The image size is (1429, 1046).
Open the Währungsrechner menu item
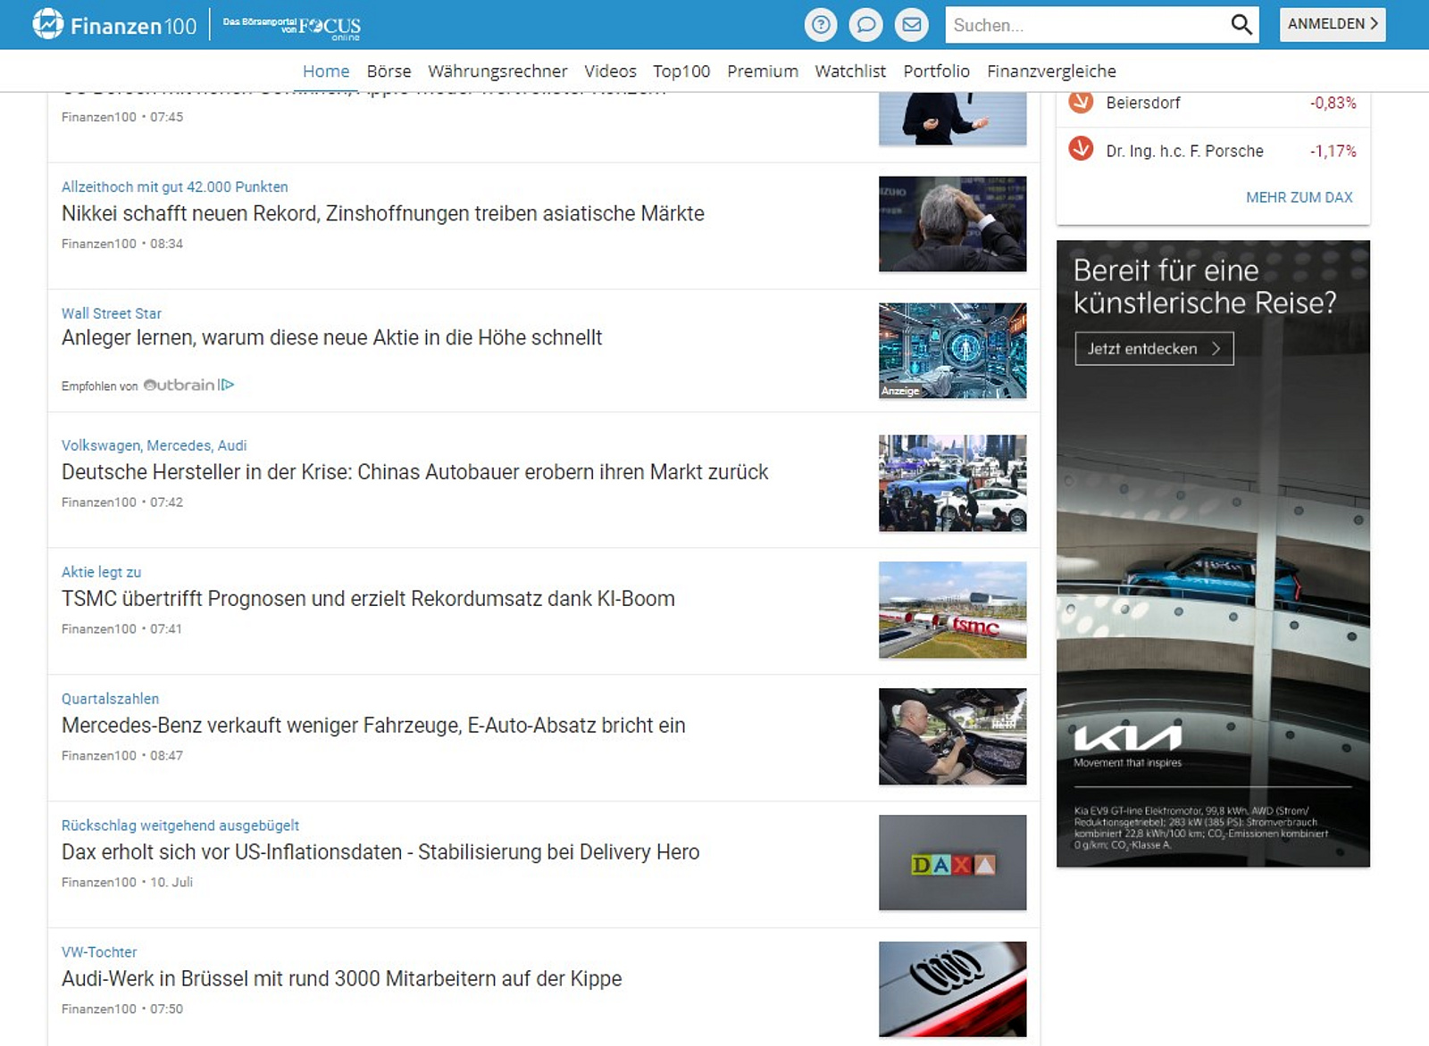[497, 71]
